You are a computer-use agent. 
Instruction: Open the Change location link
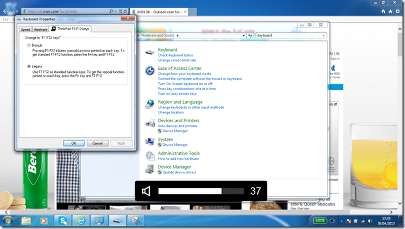pyautogui.click(x=170, y=113)
